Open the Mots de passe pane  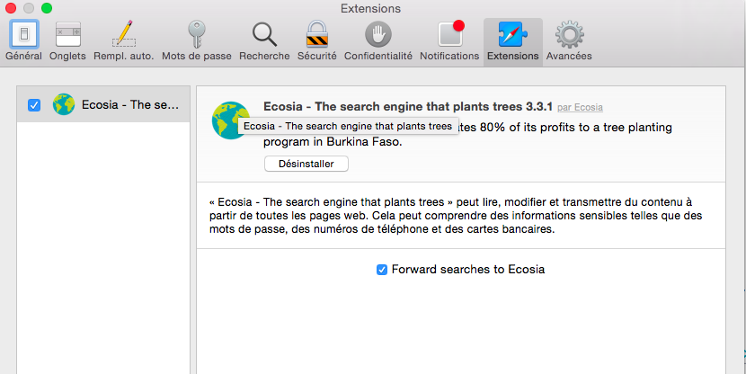[197, 41]
